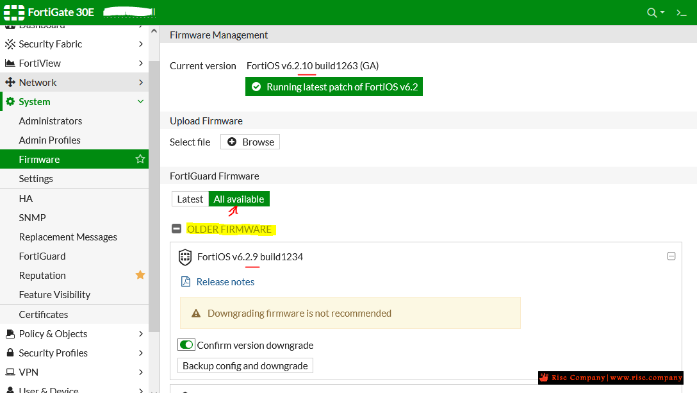The height and width of the screenshot is (393, 697).
Task: Collapse the System menu chevron
Action: click(140, 101)
